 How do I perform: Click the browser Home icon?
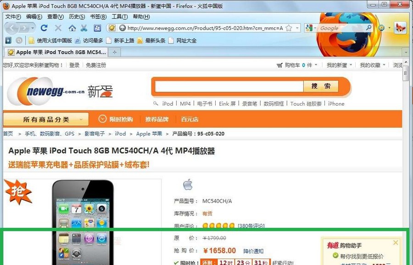[x=71, y=28]
